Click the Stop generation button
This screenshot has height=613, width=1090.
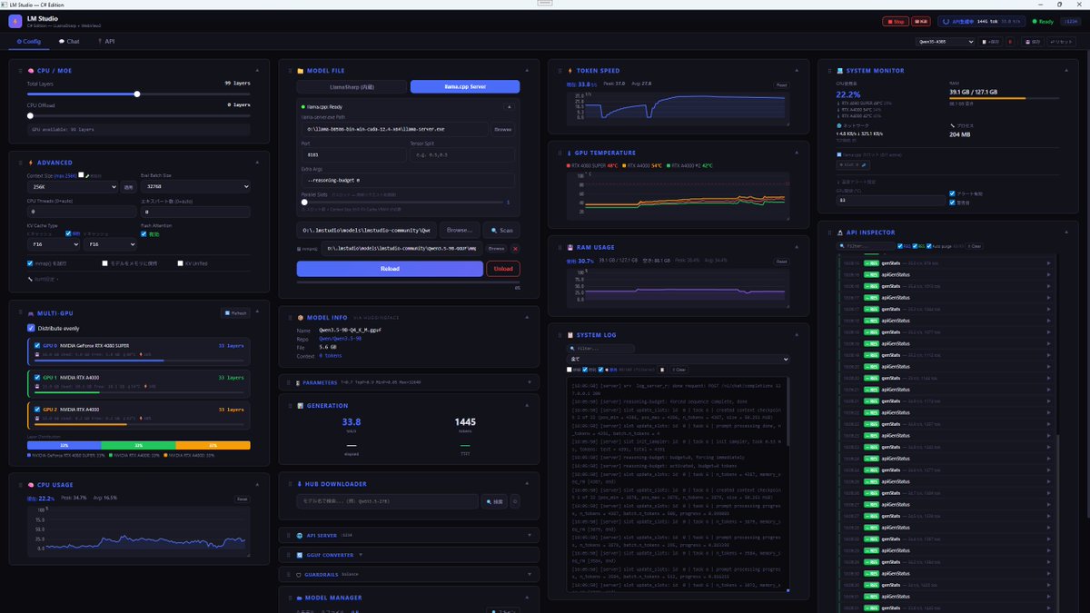896,22
